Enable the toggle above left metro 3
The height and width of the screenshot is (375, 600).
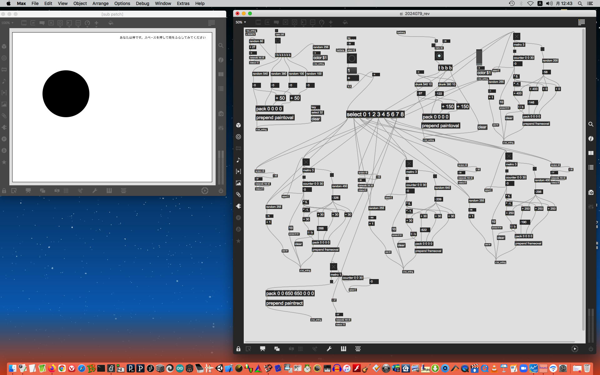pyautogui.click(x=306, y=162)
